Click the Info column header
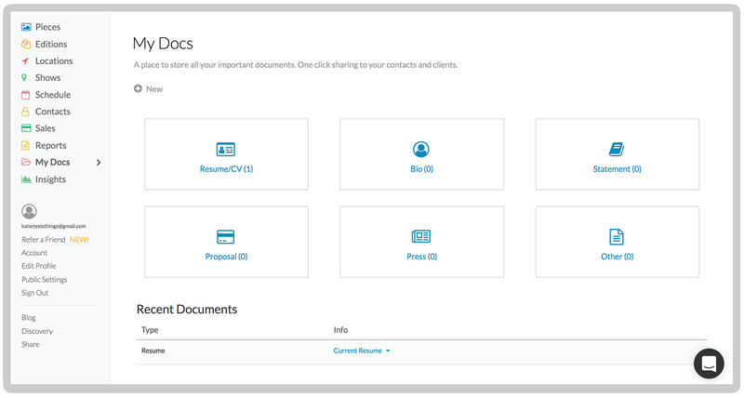This screenshot has height=398, width=744. coord(340,330)
